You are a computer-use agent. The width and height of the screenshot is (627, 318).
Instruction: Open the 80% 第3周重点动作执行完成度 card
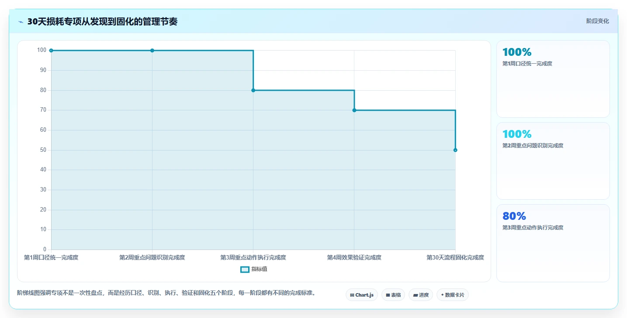click(x=553, y=243)
